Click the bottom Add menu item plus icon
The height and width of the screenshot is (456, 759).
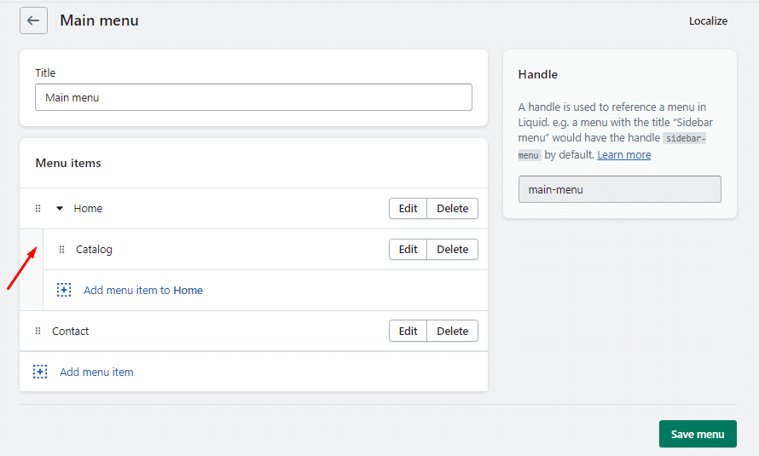tap(40, 372)
